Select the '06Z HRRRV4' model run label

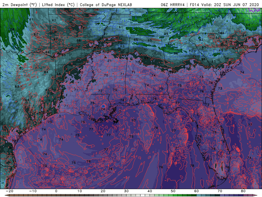tap(173, 5)
